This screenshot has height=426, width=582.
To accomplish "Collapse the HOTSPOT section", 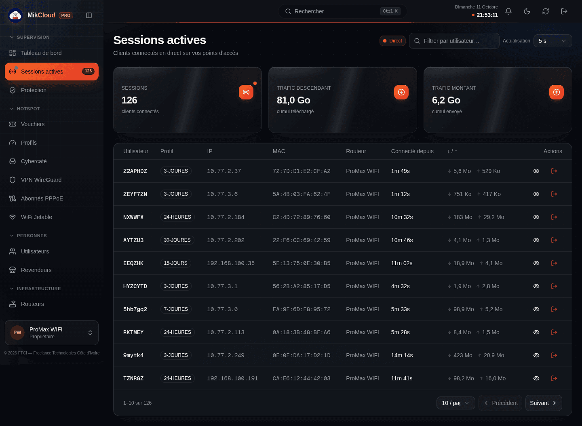I will coord(25,109).
